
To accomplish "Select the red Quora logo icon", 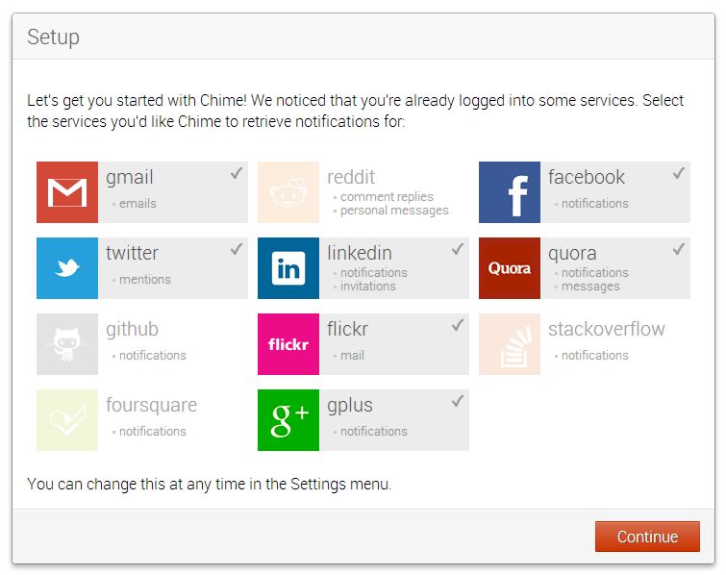I will 510,268.
